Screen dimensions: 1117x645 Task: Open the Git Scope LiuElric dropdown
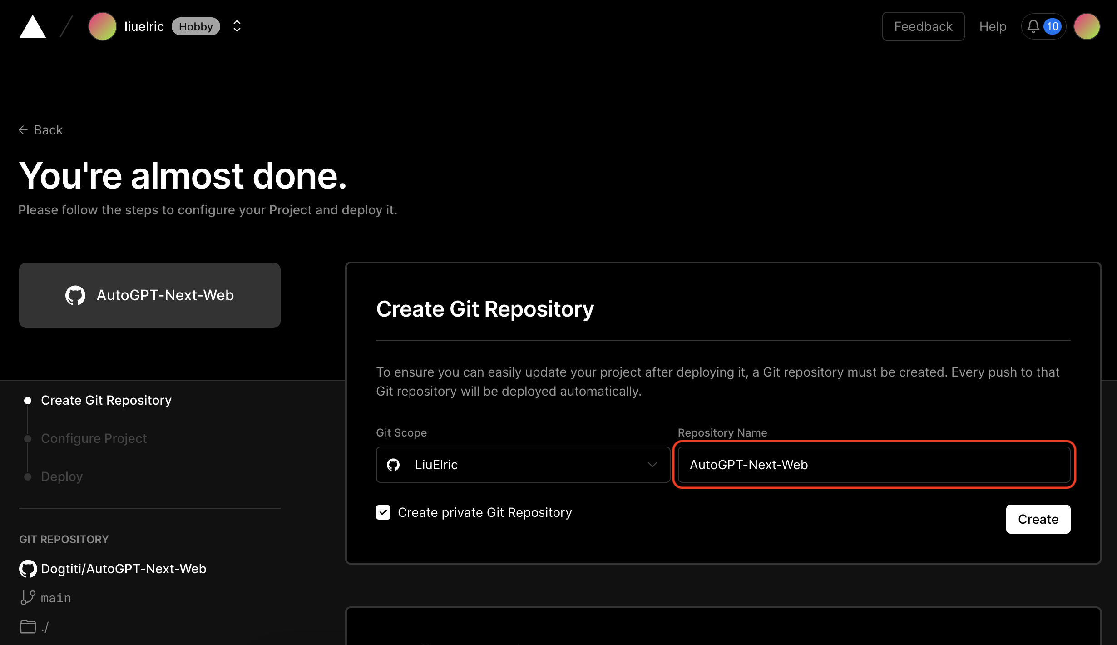[522, 465]
